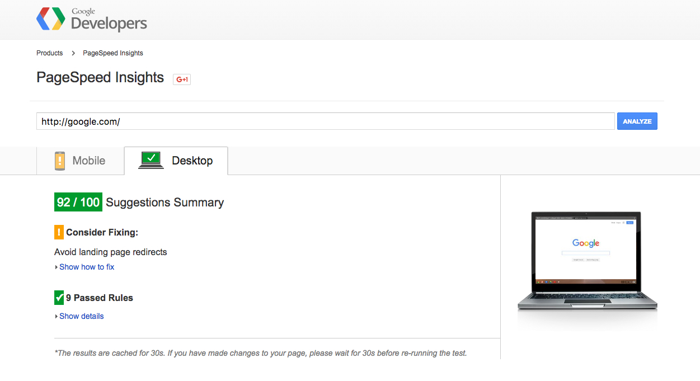Viewport: 700px width, 381px height.
Task: Click the green laptop checkmark icon
Action: point(150,159)
